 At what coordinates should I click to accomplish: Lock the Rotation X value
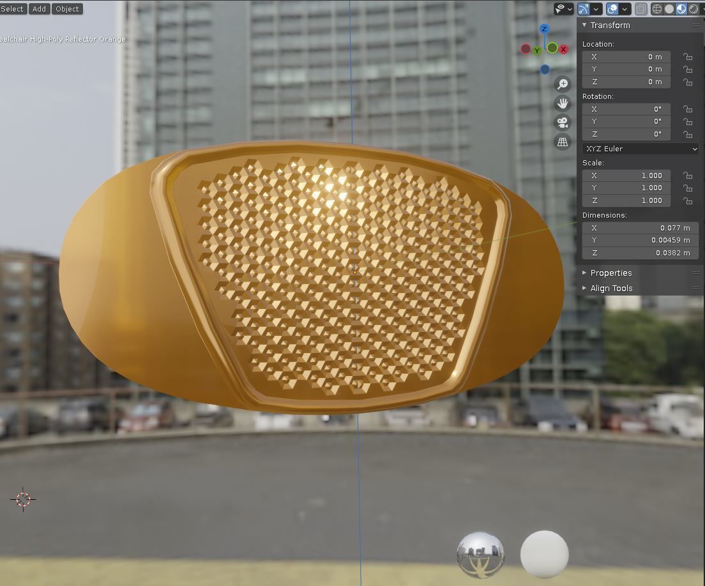(x=688, y=109)
